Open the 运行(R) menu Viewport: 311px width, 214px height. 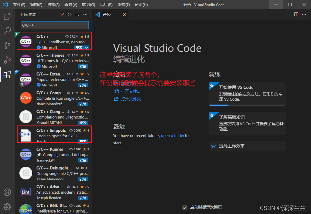106,5
